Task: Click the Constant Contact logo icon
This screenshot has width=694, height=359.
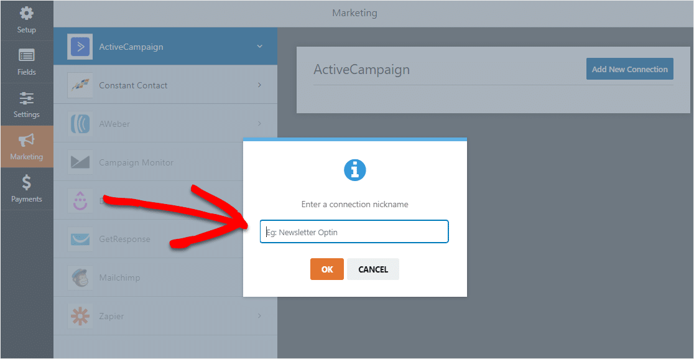Action: (x=80, y=85)
